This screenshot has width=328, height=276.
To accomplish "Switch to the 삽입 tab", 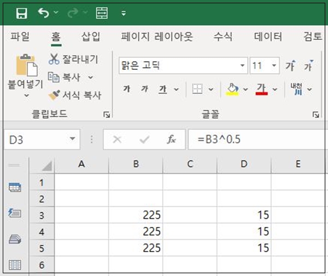I will [91, 37].
